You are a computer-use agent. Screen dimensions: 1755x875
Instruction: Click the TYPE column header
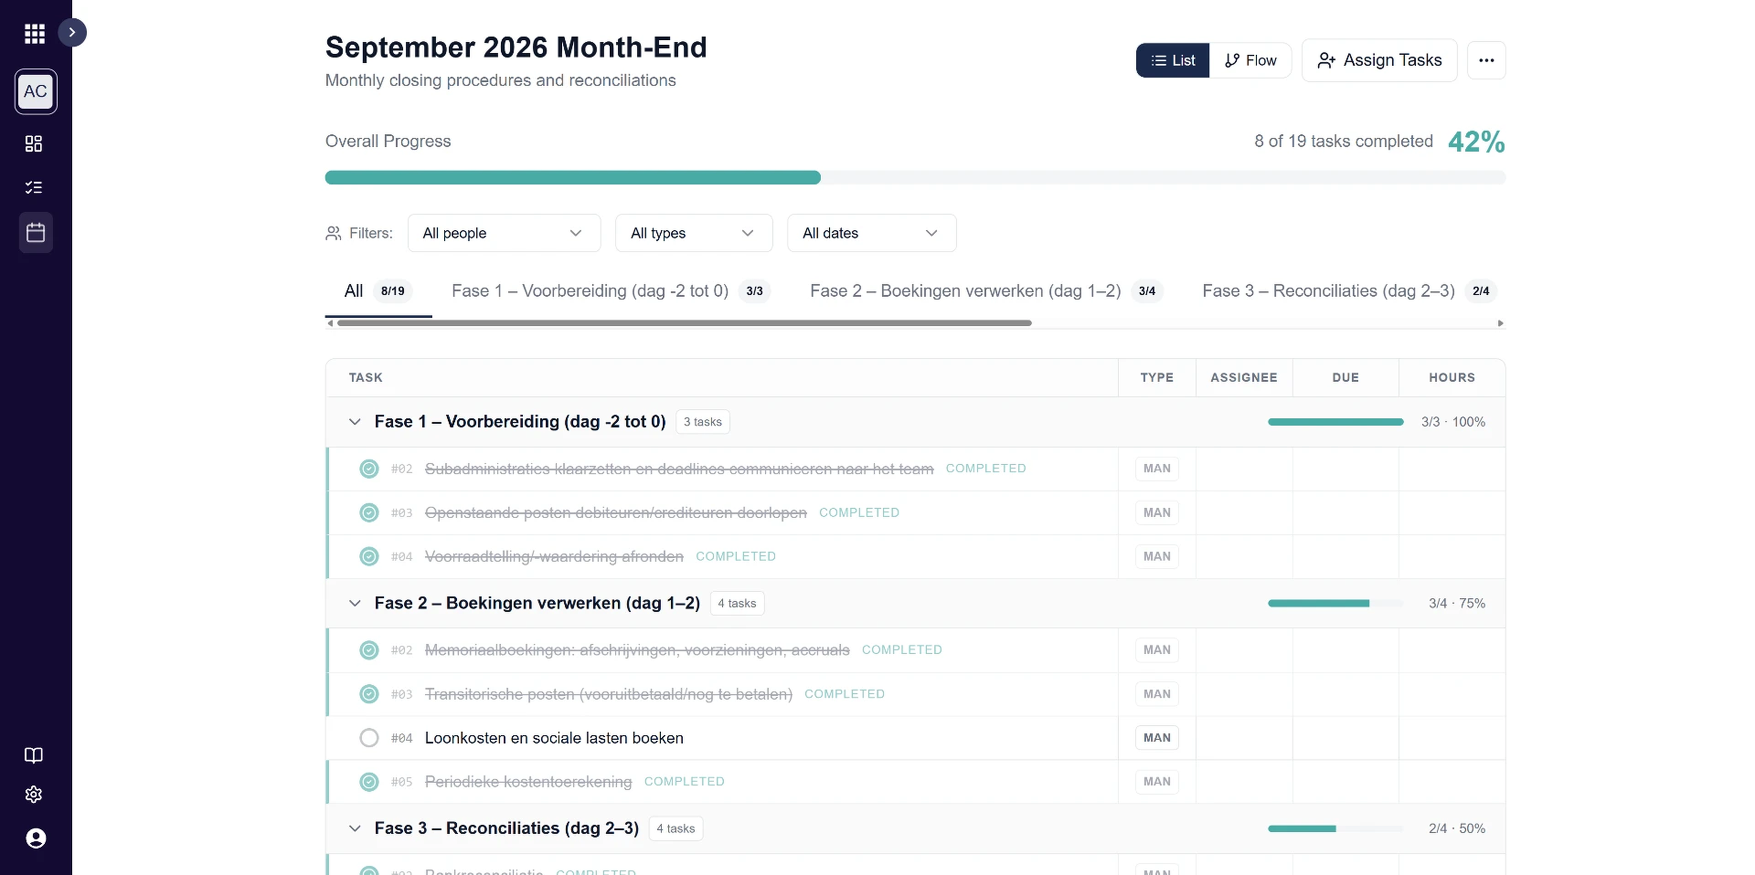[x=1157, y=378]
